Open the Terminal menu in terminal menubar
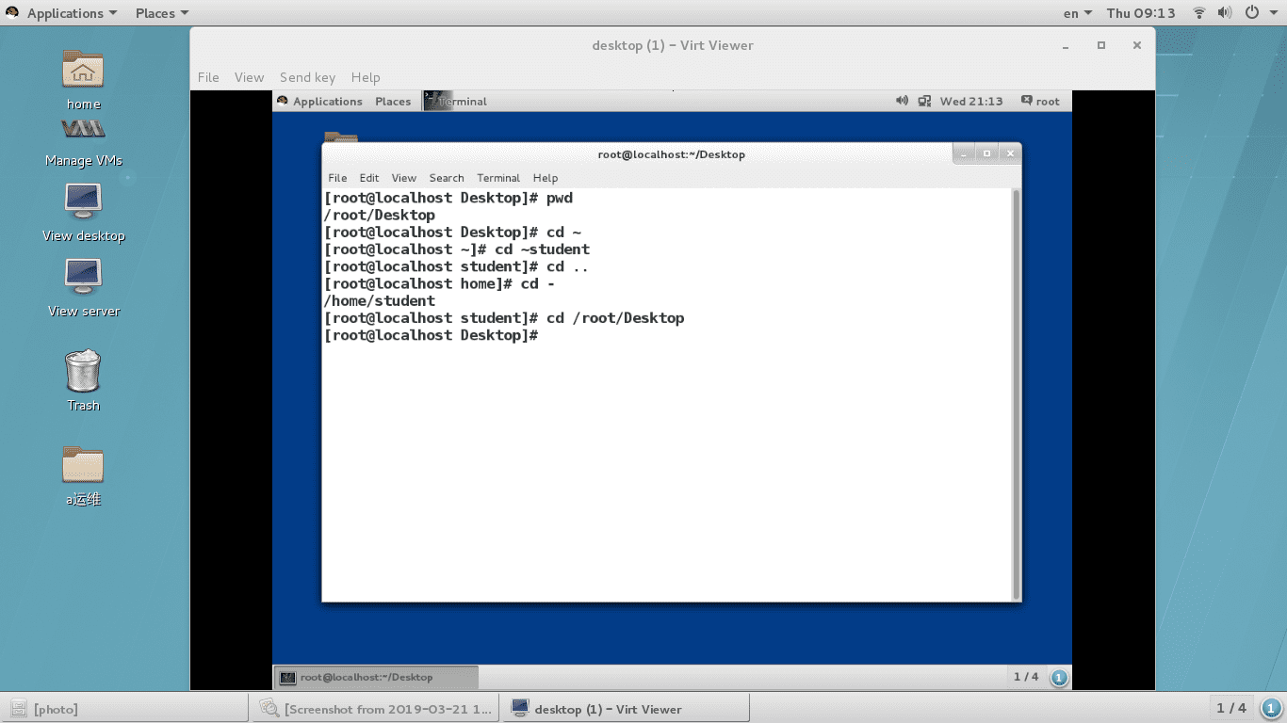 [498, 178]
